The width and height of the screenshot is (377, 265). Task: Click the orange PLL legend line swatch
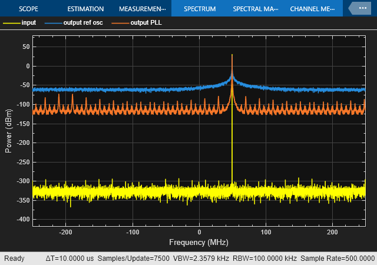point(121,22)
